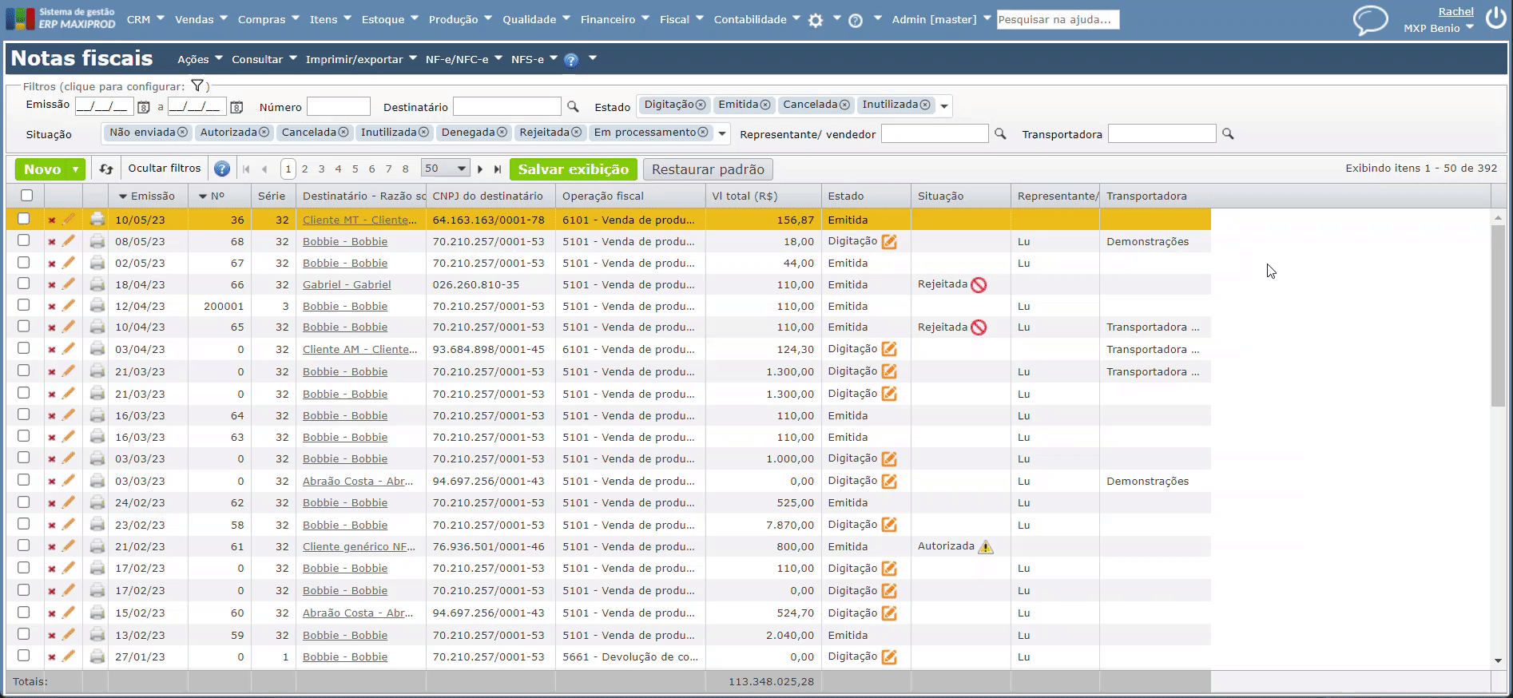Check the row for nota 65 dated 10/04/23
This screenshot has width=1513, height=698.
pyautogui.click(x=24, y=327)
